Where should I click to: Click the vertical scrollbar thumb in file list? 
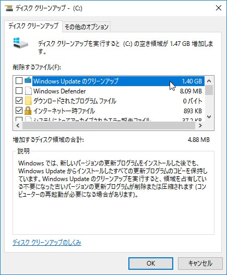209,90
